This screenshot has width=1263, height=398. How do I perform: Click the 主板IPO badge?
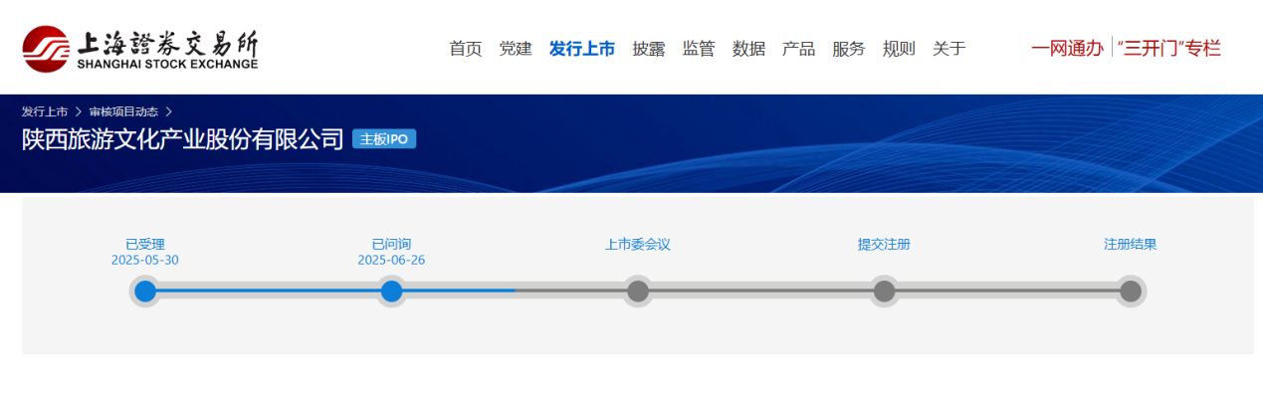tap(384, 139)
